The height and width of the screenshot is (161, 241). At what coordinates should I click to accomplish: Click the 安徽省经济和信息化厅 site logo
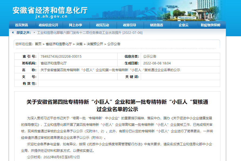point(50,10)
